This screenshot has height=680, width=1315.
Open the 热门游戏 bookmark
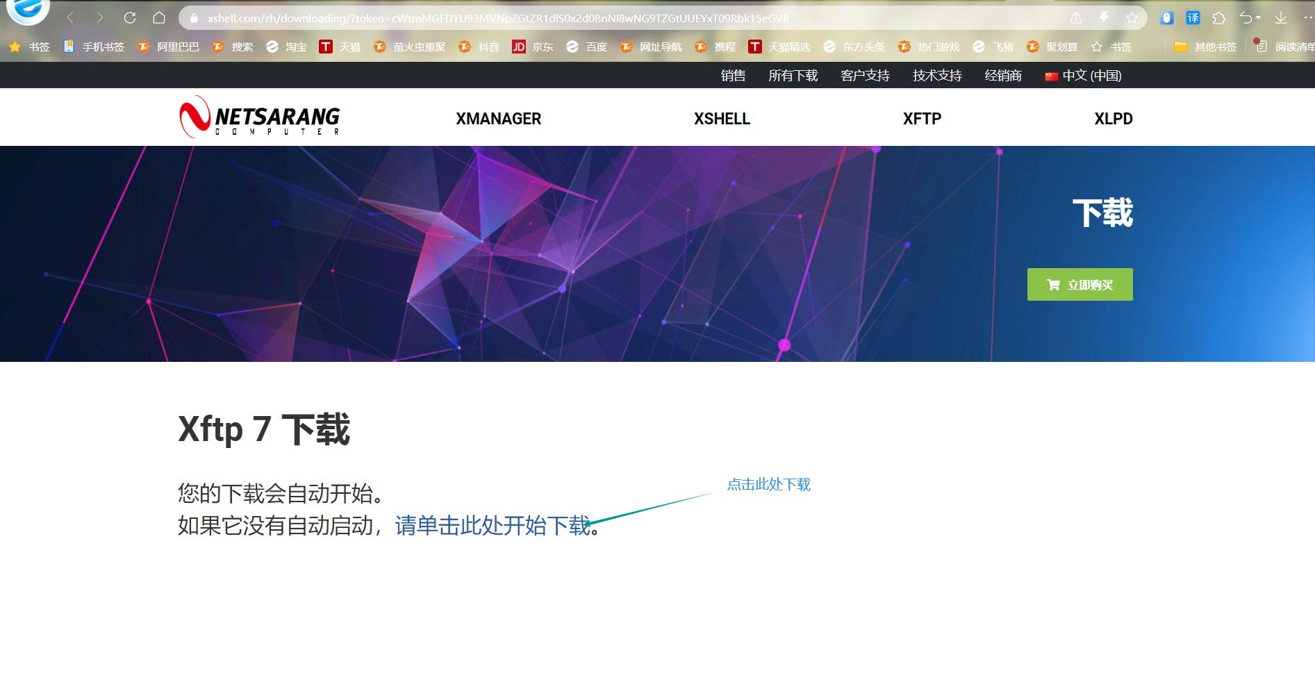tap(929, 47)
